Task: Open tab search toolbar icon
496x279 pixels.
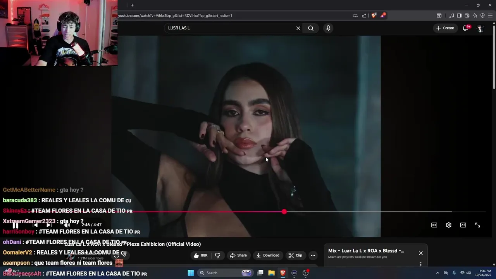Action: coord(439,15)
